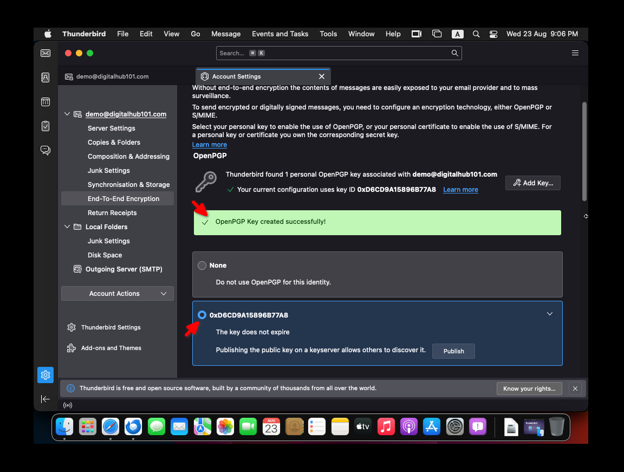The width and height of the screenshot is (624, 472).
Task: Open Learn more link below introduction text
Action: click(x=209, y=145)
